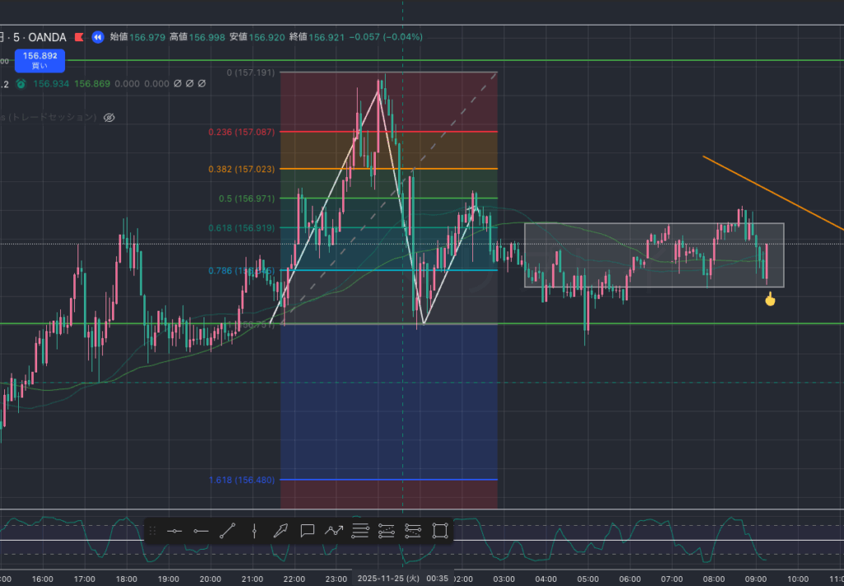
Task: Click the 1.618 (156.480) Fibonacci level line
Action: (387, 480)
